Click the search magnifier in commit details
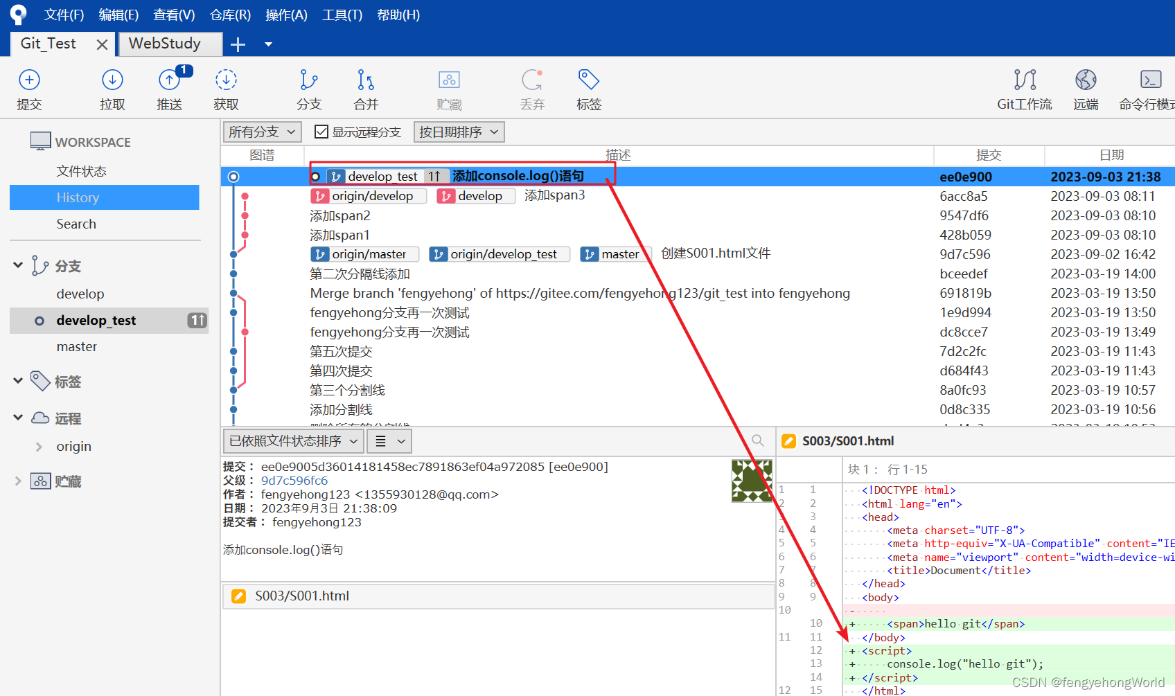The height and width of the screenshot is (696, 1175). (x=758, y=440)
